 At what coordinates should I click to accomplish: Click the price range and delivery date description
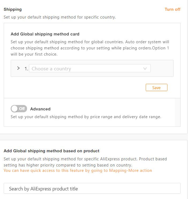tap(86, 117)
